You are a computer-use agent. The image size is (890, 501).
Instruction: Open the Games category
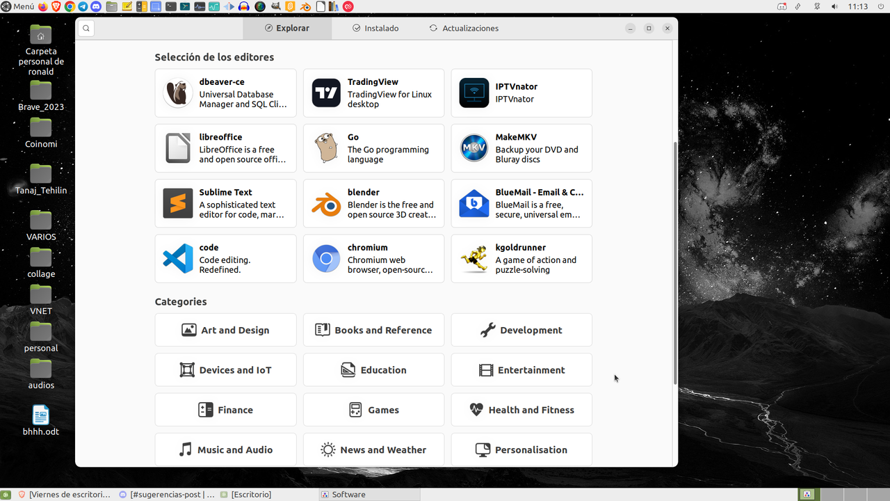pyautogui.click(x=373, y=409)
